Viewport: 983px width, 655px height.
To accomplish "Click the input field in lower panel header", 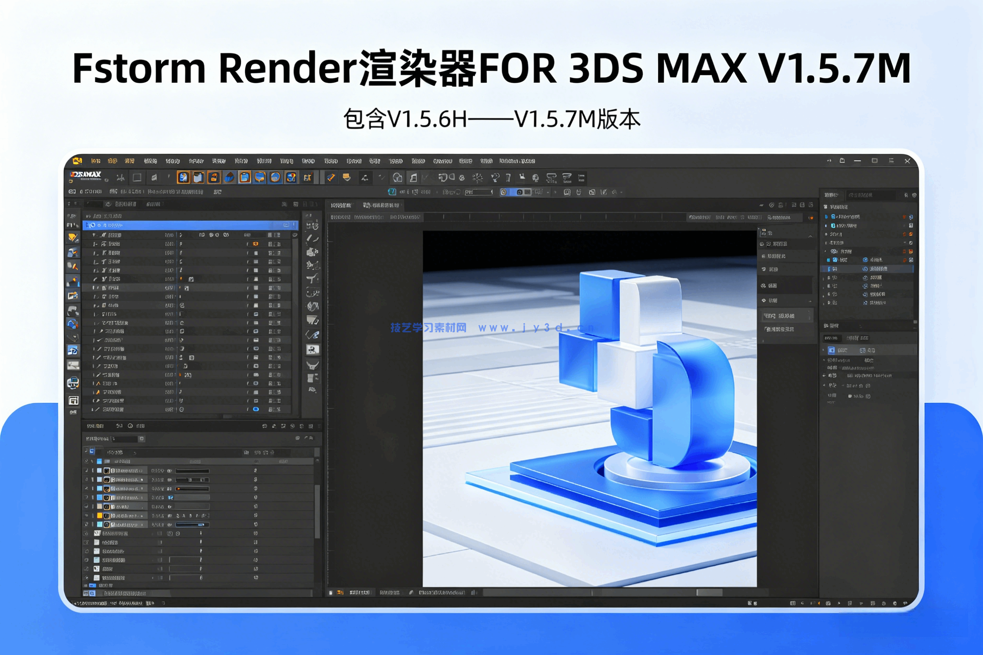I will [x=125, y=439].
